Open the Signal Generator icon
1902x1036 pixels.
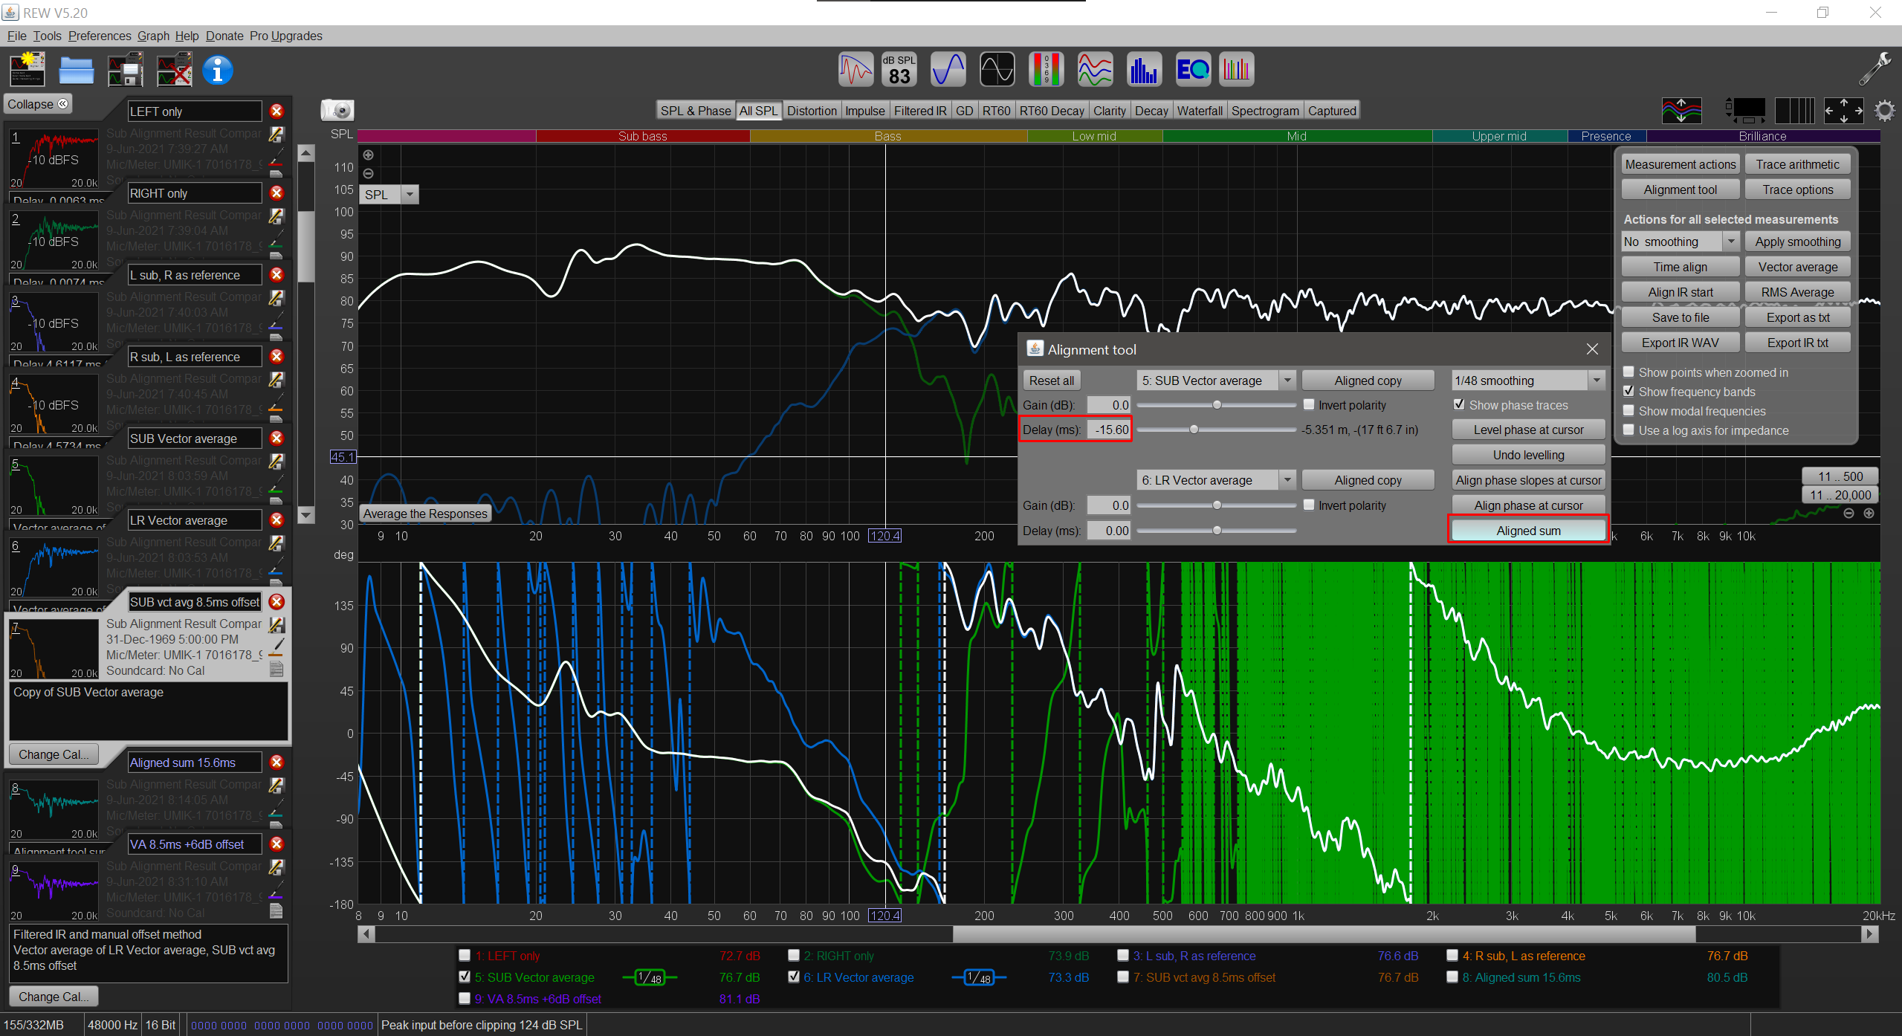[x=948, y=70]
